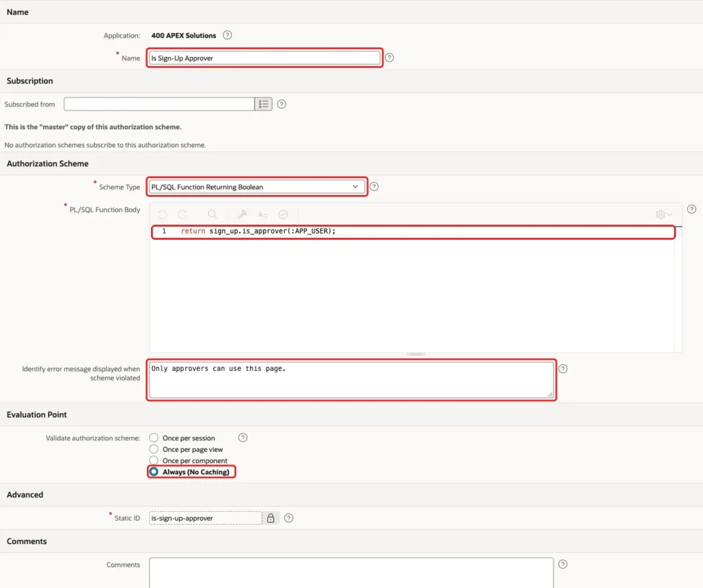Viewport: 703px width, 588px height.
Task: Click the Name input field
Action: (264, 58)
